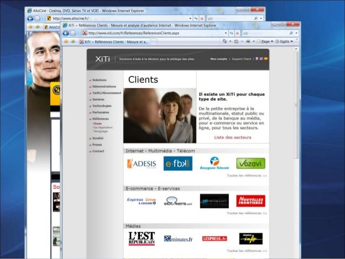Click the Adesis client logo
Viewport: 345px width, 259px height.
(x=142, y=163)
